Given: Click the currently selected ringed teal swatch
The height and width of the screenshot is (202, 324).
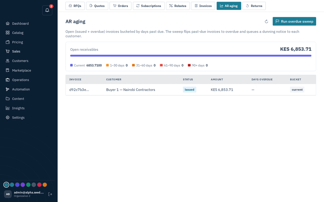Looking at the screenshot, I should pyautogui.click(x=6, y=185).
